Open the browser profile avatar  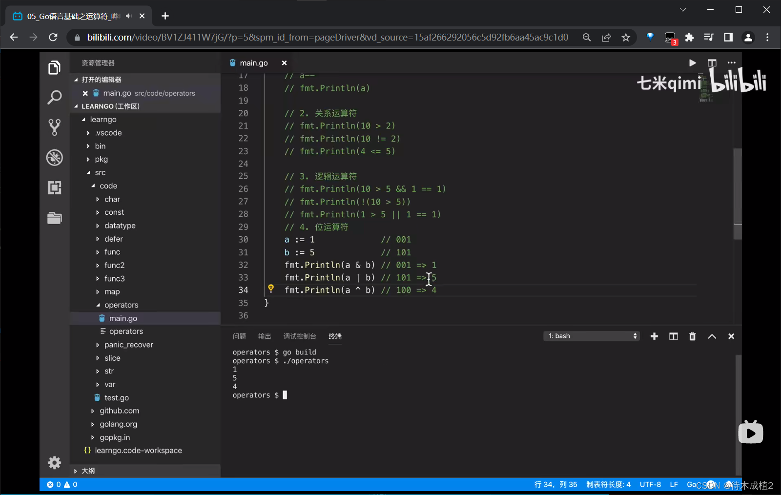point(748,38)
